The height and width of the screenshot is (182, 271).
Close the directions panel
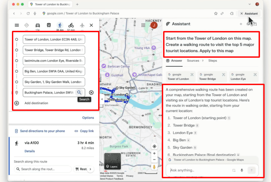[91, 25]
